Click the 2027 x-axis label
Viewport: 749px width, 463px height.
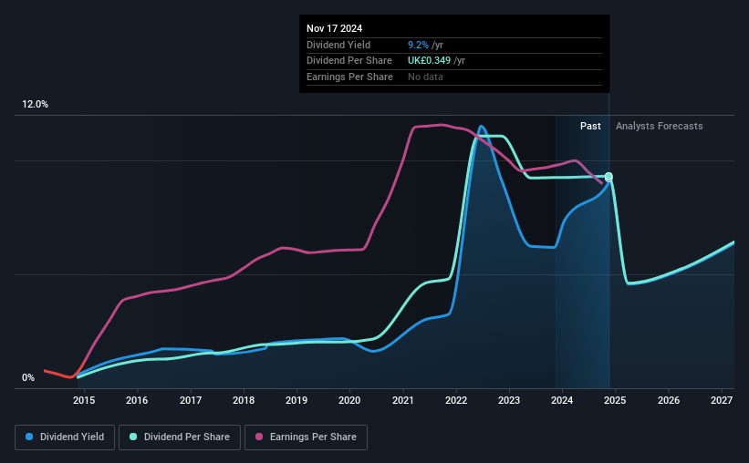coord(722,400)
